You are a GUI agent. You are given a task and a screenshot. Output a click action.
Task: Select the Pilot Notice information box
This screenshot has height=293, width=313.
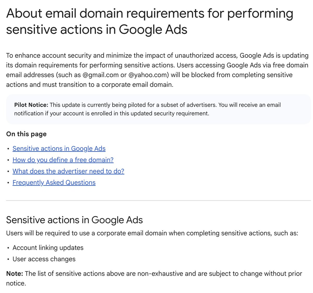tap(158, 109)
